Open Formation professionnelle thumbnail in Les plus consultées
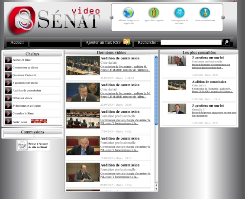The height and width of the screenshot is (199, 245). tap(177, 61)
